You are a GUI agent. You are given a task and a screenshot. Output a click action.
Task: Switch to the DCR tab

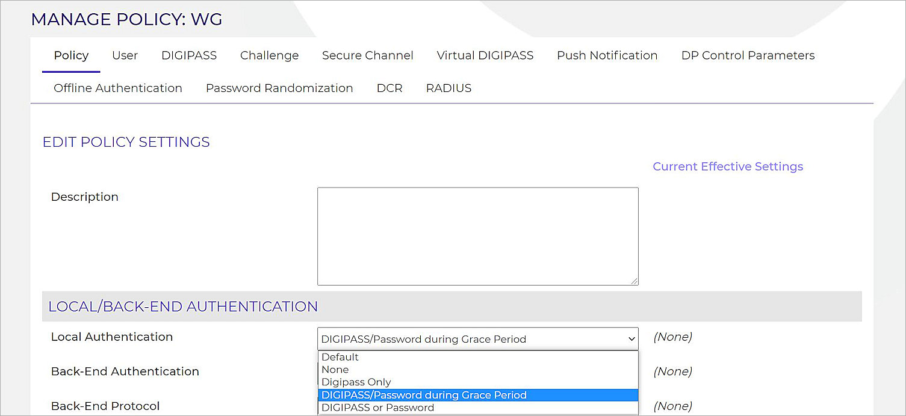click(x=389, y=88)
